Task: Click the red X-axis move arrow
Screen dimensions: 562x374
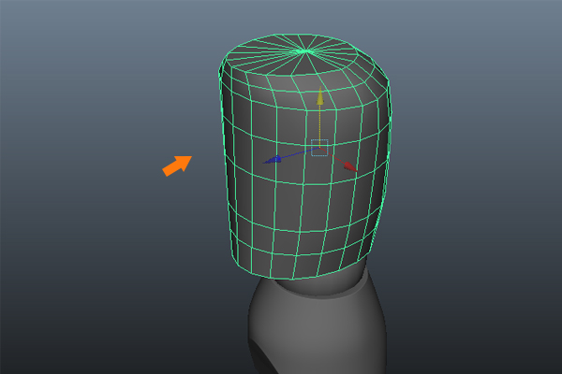Action: pyautogui.click(x=349, y=166)
